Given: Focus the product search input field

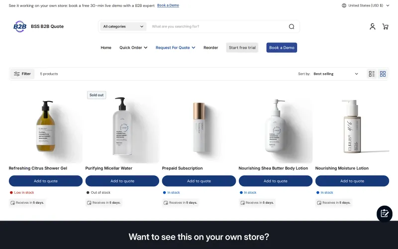Looking at the screenshot, I should point(218,26).
